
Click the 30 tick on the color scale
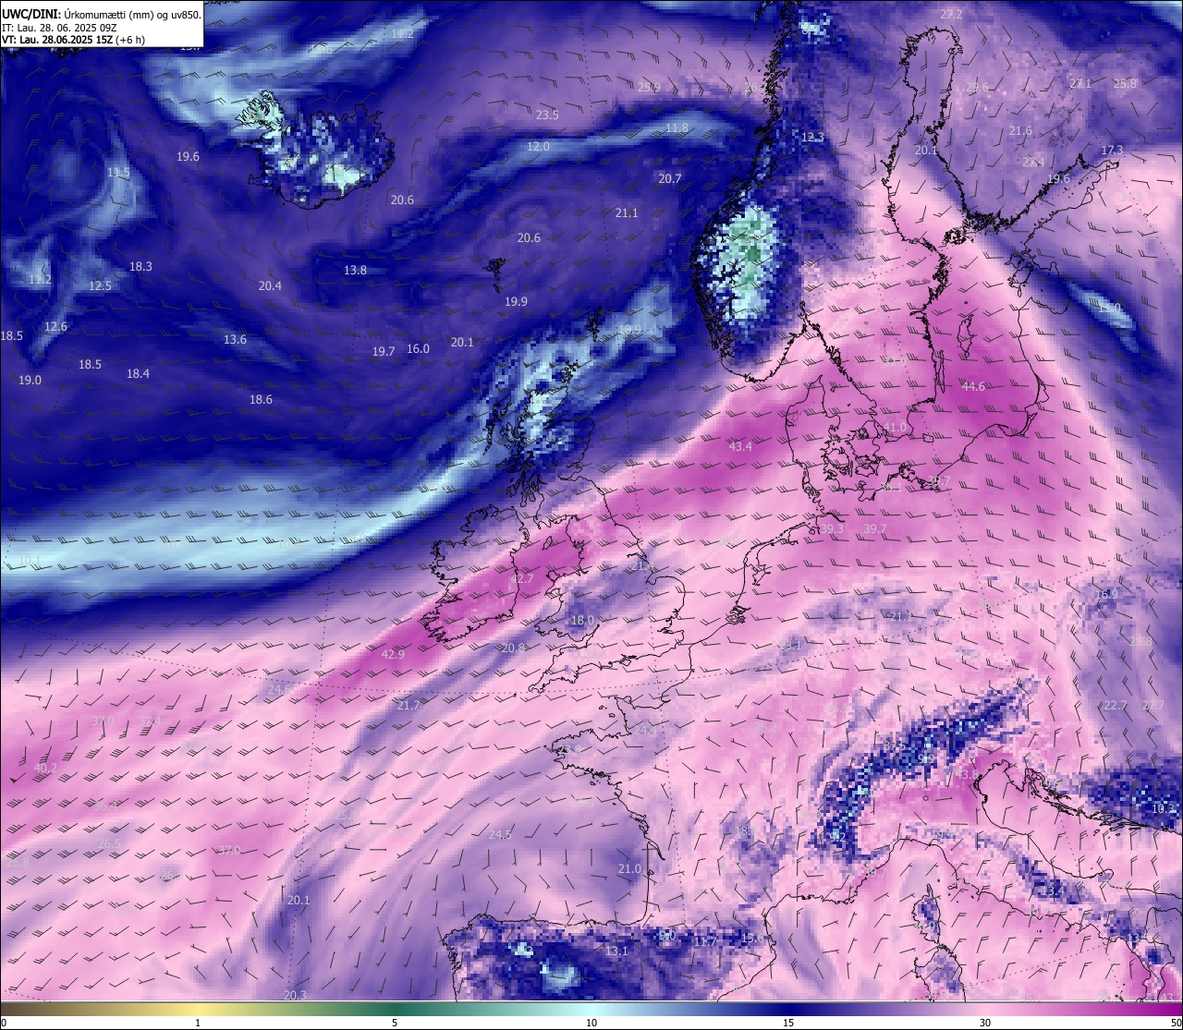pyautogui.click(x=985, y=1022)
